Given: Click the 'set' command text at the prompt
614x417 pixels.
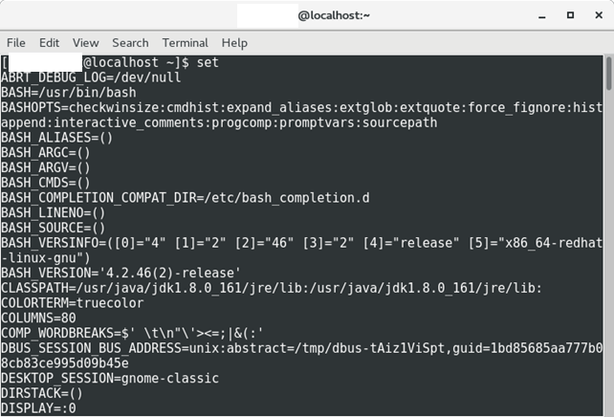Looking at the screenshot, I should [x=208, y=63].
